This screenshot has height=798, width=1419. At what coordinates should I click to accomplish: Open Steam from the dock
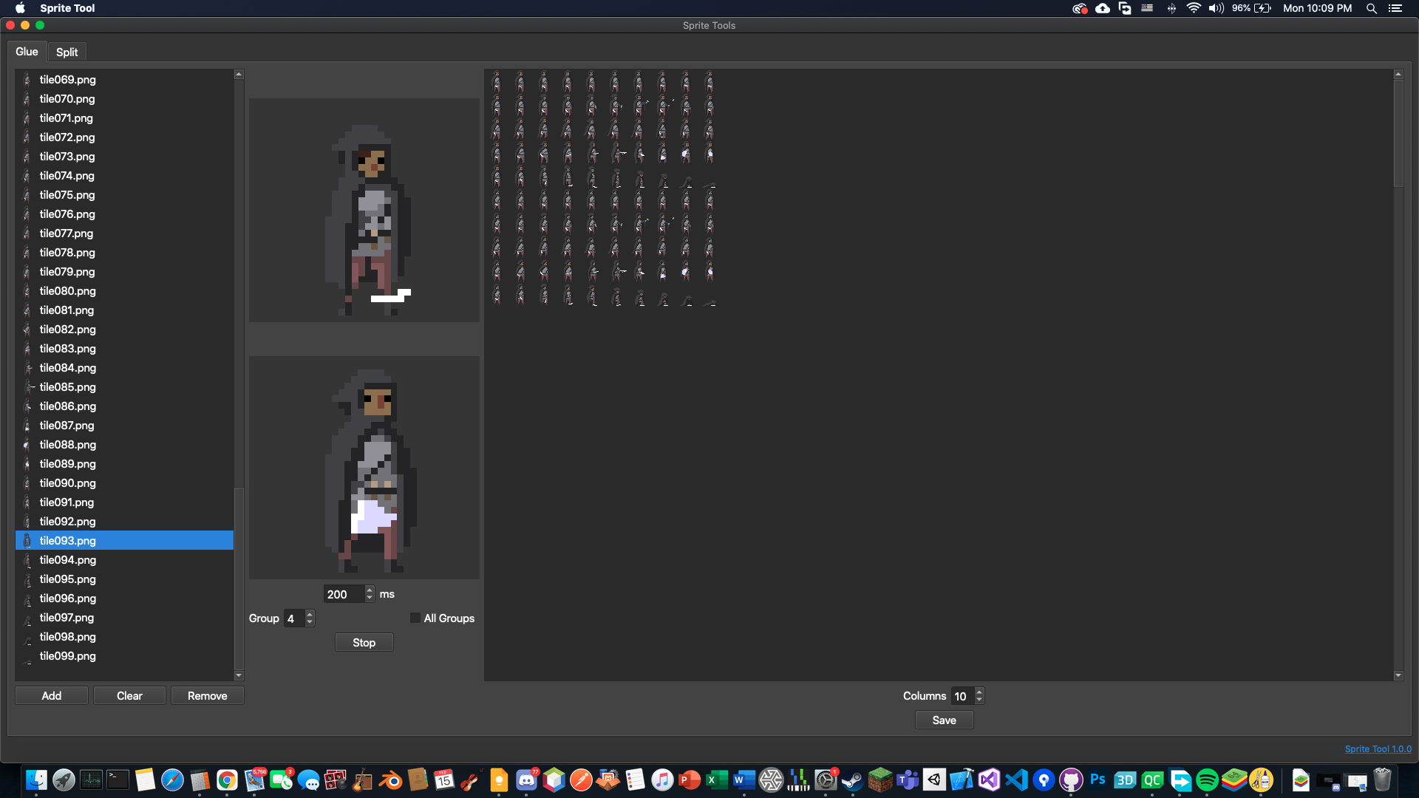point(852,780)
